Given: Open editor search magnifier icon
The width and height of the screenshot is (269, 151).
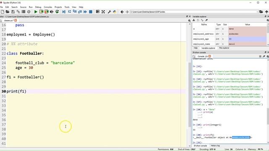Looking at the screenshot, I should pos(190,21).
